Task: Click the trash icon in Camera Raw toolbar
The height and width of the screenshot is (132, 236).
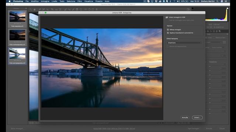Action: pyautogui.click(x=97, y=10)
